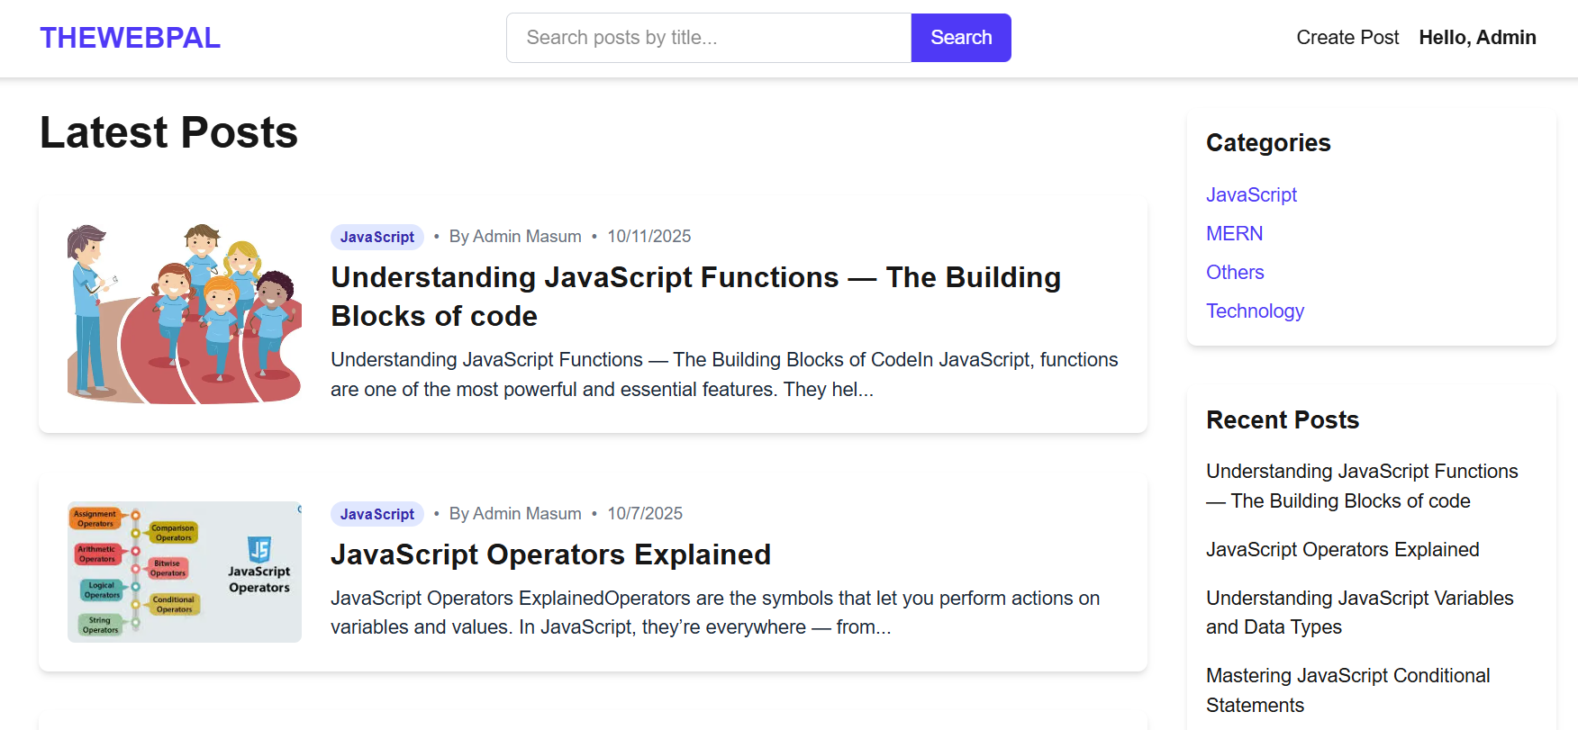Click the Latest Posts heading
1578x730 pixels.
tap(168, 132)
